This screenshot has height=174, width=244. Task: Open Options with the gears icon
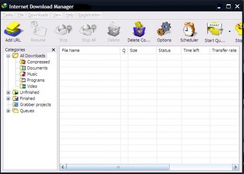(164, 29)
